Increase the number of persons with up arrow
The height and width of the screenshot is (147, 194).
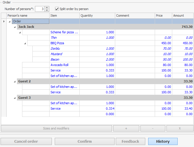click(x=47, y=8)
